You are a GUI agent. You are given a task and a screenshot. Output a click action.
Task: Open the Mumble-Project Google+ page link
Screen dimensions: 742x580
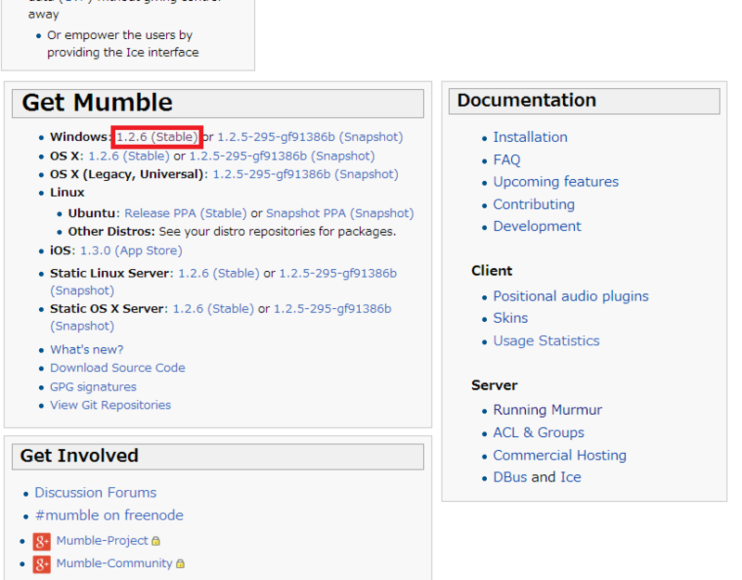102,541
